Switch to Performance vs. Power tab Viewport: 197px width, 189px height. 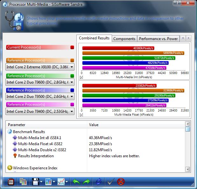[158, 39]
